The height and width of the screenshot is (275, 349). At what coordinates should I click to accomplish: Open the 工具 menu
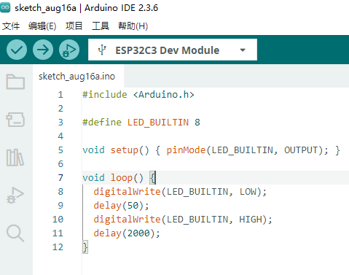click(x=101, y=26)
